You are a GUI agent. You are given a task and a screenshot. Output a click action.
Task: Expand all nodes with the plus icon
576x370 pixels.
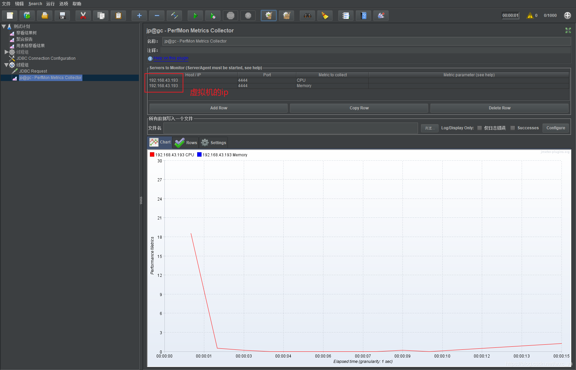tap(139, 16)
